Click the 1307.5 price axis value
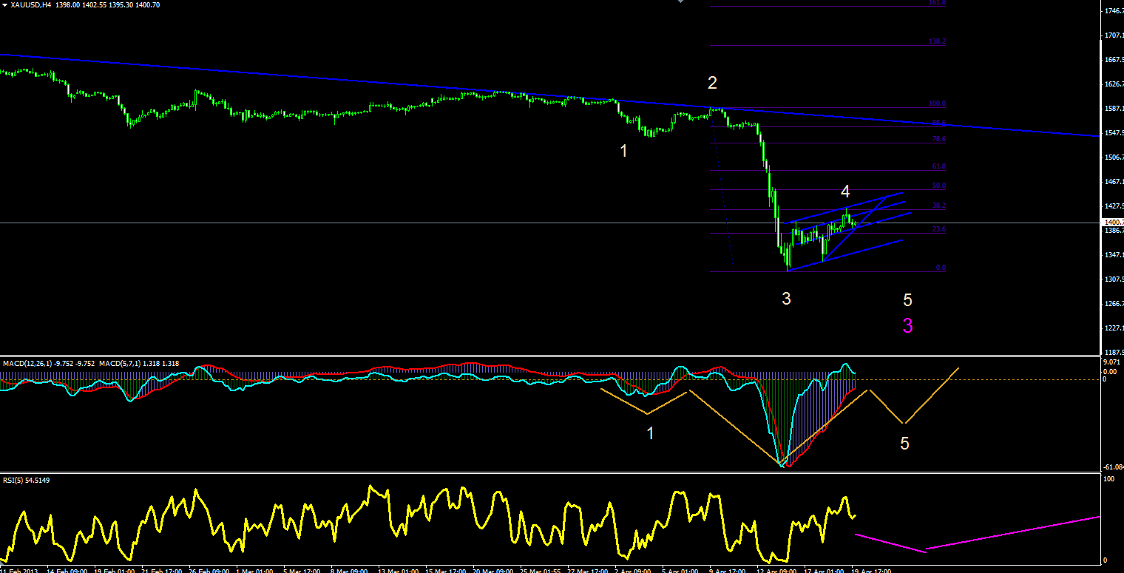Screen dimensions: 1124x573 [x=1114, y=279]
